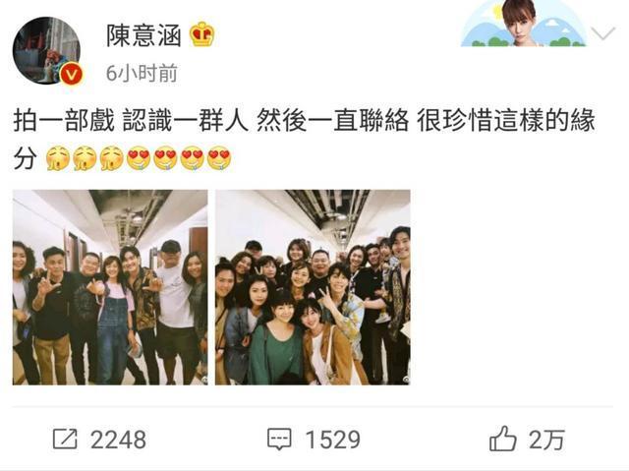
Task: Tap the first heart-eyes emoji
Action: 139,158
